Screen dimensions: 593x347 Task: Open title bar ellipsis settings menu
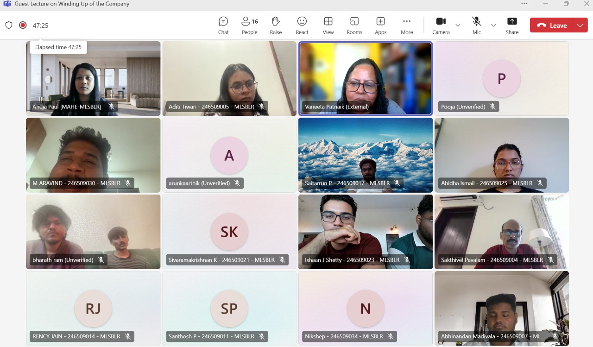pos(524,4)
